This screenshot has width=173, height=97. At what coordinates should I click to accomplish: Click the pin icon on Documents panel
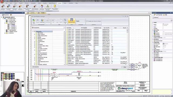[x=22, y=13]
